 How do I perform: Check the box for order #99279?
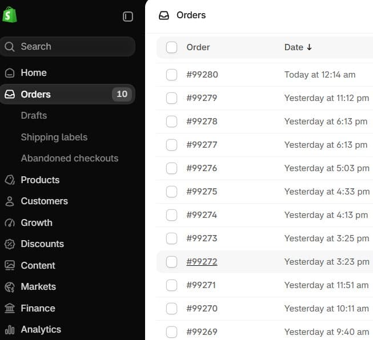tap(171, 98)
